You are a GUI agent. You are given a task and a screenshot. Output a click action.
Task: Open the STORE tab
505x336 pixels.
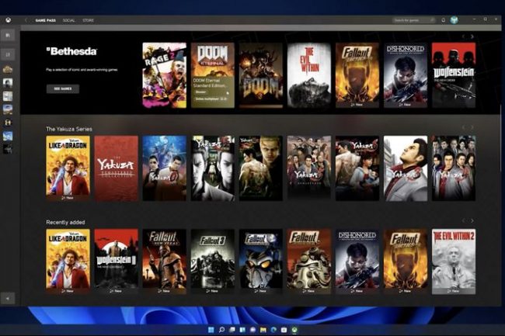point(88,20)
